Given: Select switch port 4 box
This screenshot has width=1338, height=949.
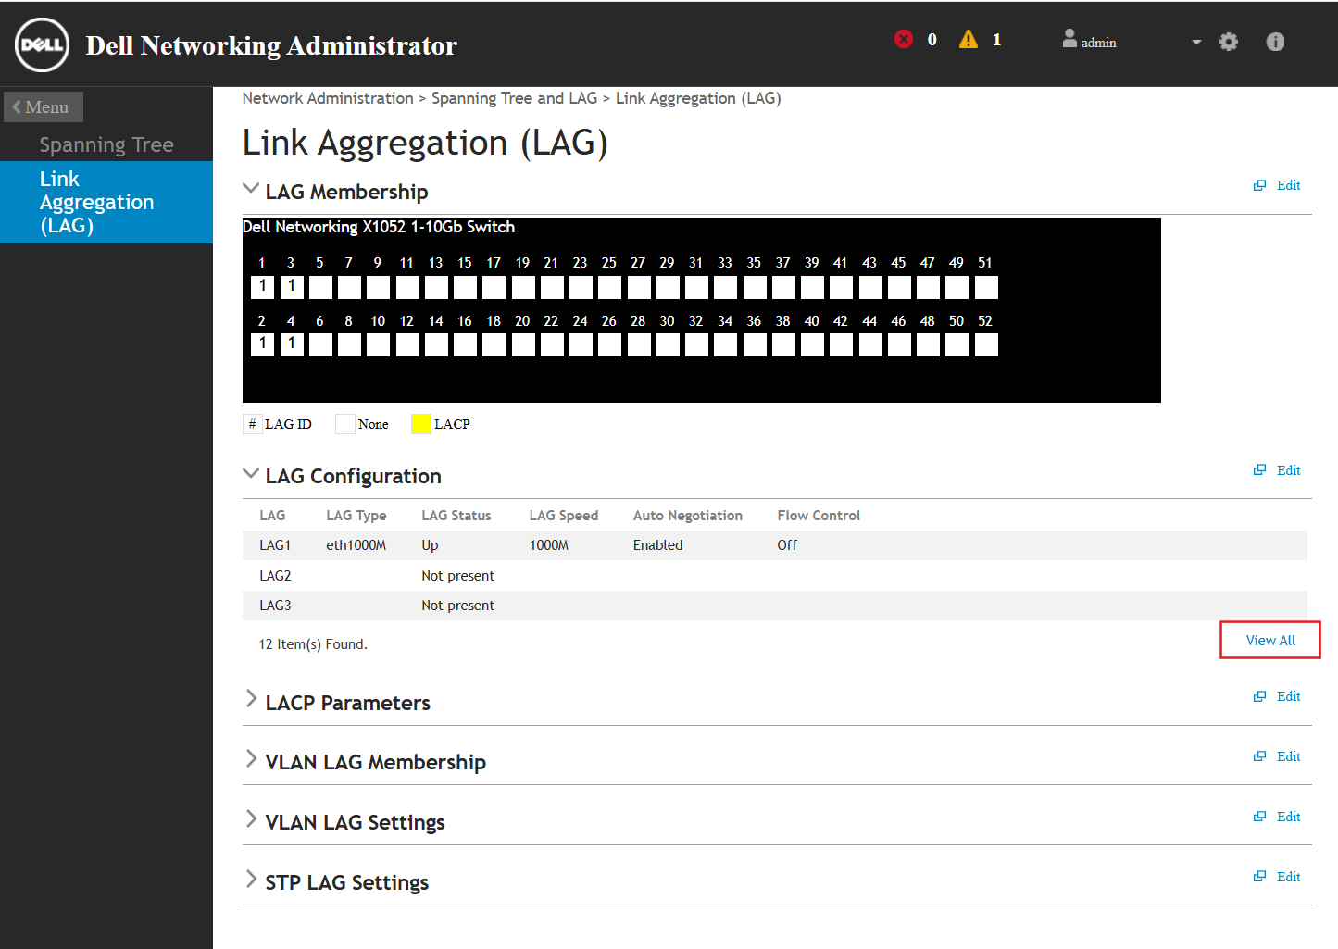Looking at the screenshot, I should [292, 344].
